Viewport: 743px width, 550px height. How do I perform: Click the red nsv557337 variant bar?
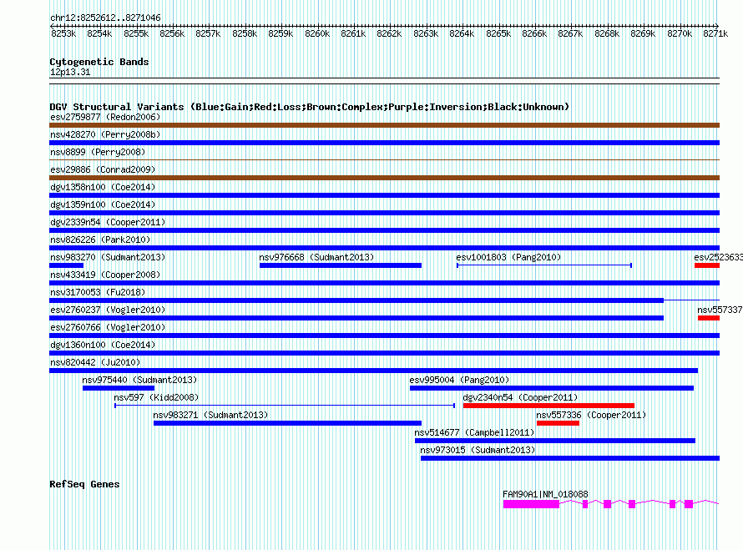[x=708, y=318]
